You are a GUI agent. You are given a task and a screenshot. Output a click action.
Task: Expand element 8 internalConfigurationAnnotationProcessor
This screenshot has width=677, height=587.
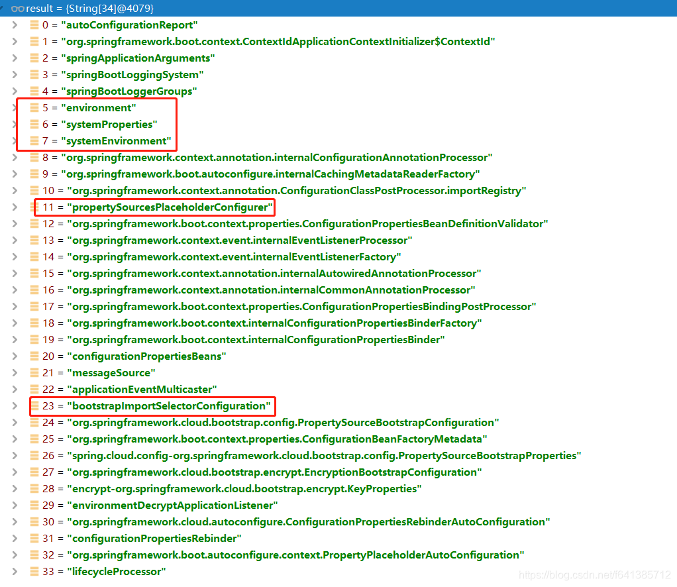point(15,157)
